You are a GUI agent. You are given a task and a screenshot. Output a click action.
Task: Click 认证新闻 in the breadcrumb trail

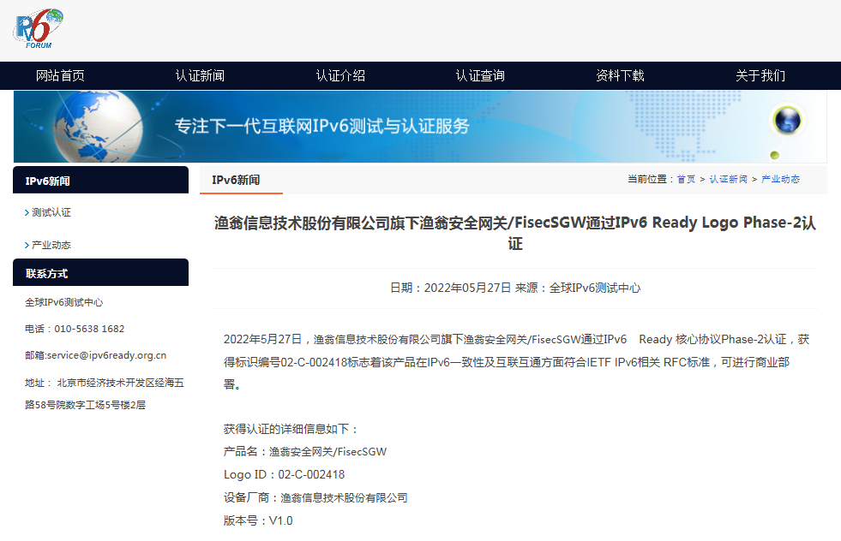pyautogui.click(x=728, y=179)
